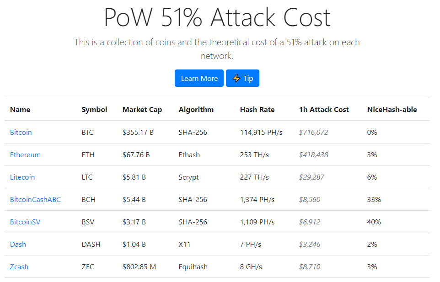Click the lightning bolt Tip icon
Image resolution: width=440 pixels, height=282 pixels.
coord(236,78)
